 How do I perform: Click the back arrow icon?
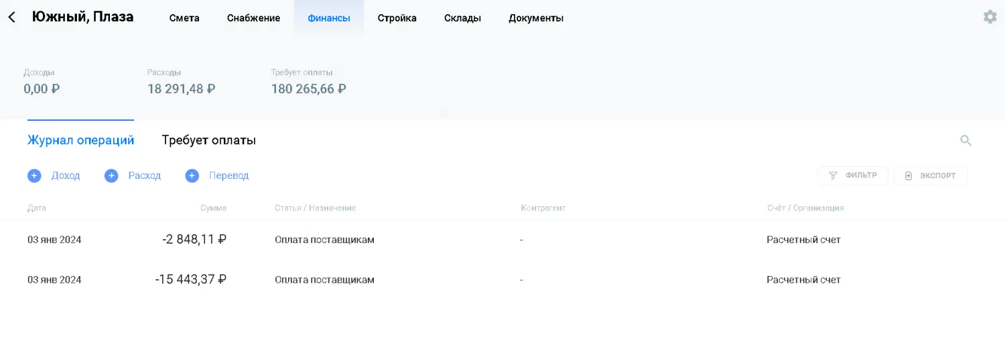[11, 17]
